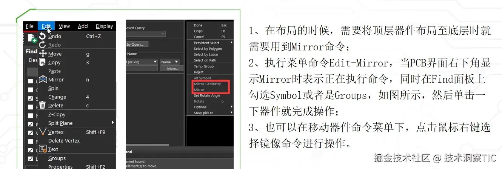Screen dimensions: 502x169
Task: Click the Delete trash can icon
Action: click(43, 105)
